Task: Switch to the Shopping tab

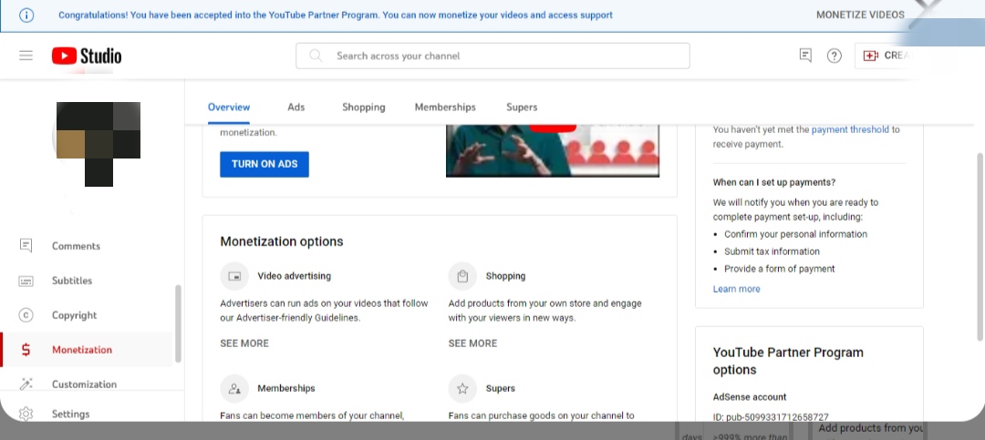Action: pos(364,107)
